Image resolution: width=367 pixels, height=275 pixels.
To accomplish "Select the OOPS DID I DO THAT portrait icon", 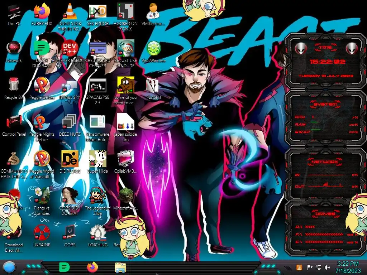I will click(x=70, y=196).
